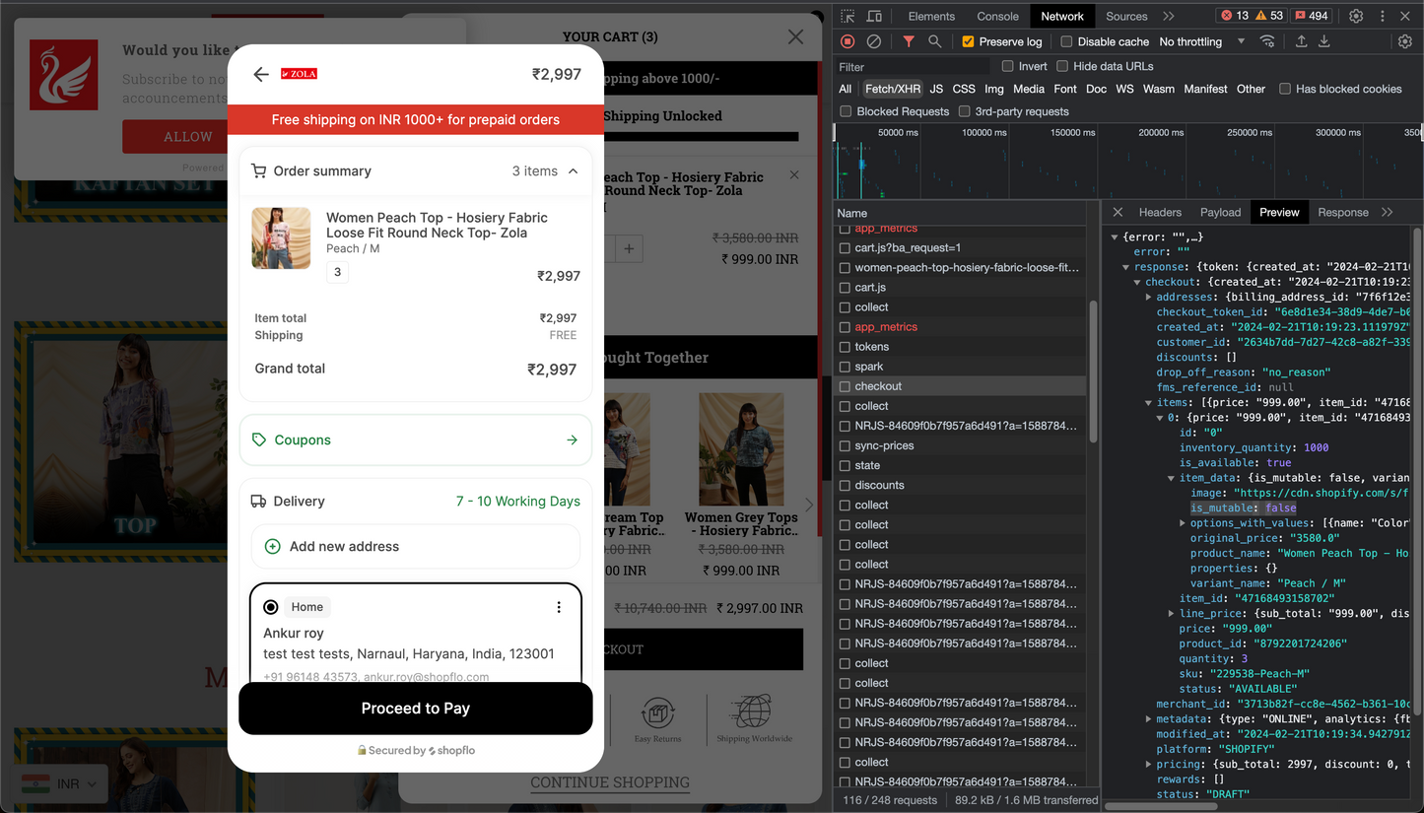Select the Home address radio button
Image resolution: width=1424 pixels, height=813 pixels.
(x=271, y=607)
